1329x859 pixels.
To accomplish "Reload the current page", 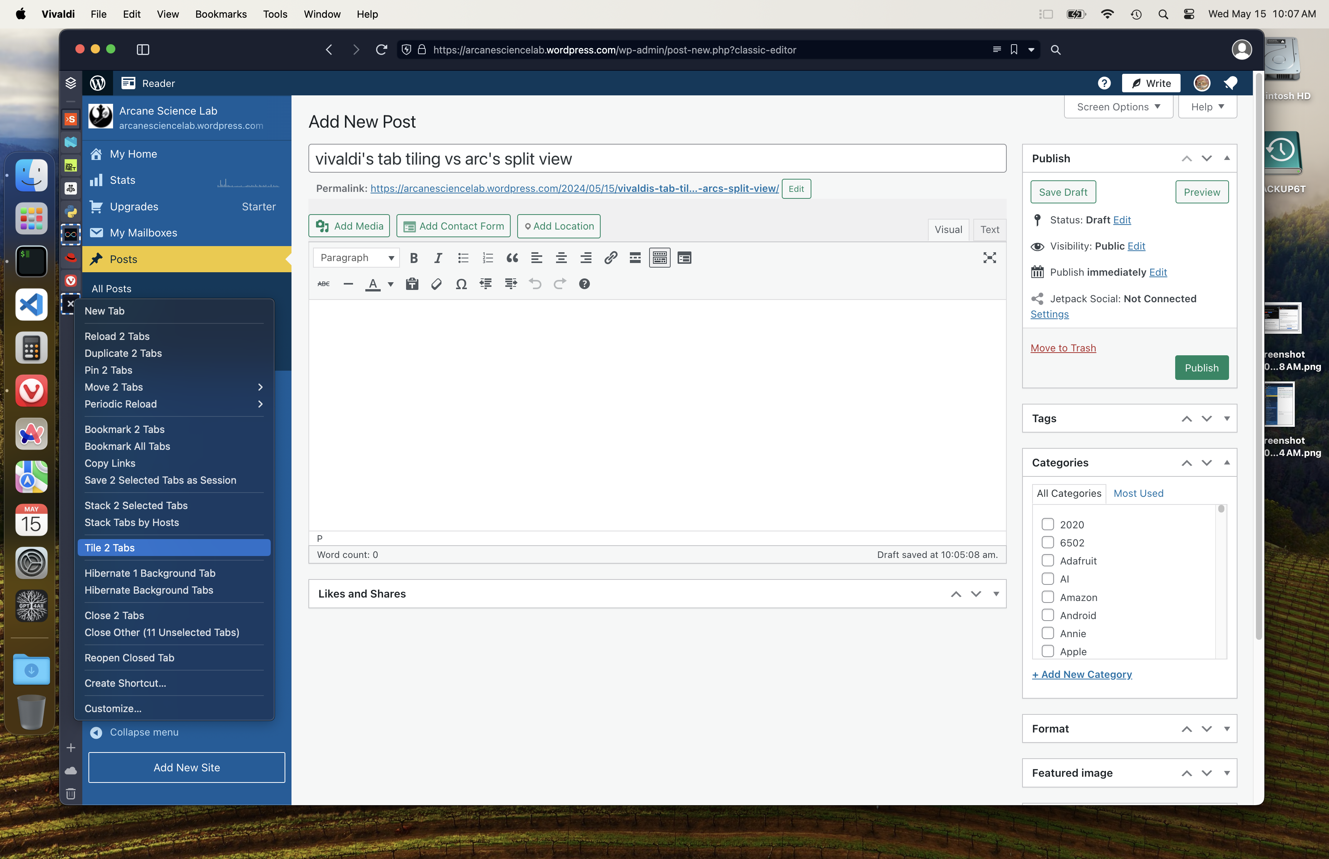I will (x=381, y=50).
